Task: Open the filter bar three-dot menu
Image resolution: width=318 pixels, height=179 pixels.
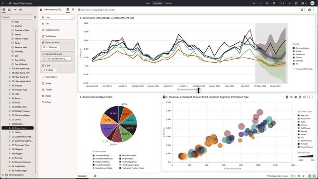Action: (x=314, y=10)
